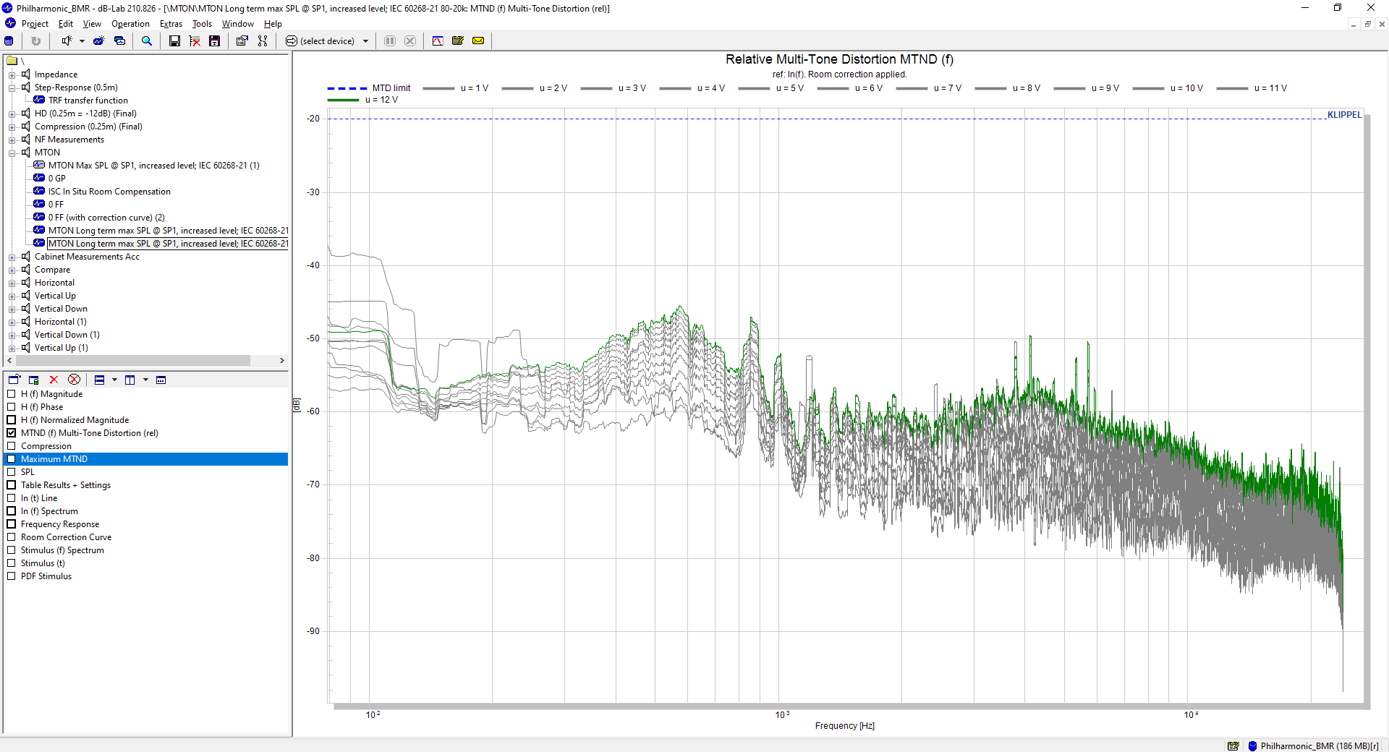Click the window options ellipsis icon
This screenshot has width=1389, height=752.
click(x=161, y=380)
